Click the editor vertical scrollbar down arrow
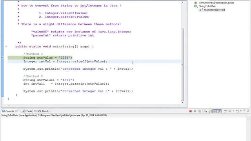This screenshot has height=141, width=251. [x=182, y=102]
